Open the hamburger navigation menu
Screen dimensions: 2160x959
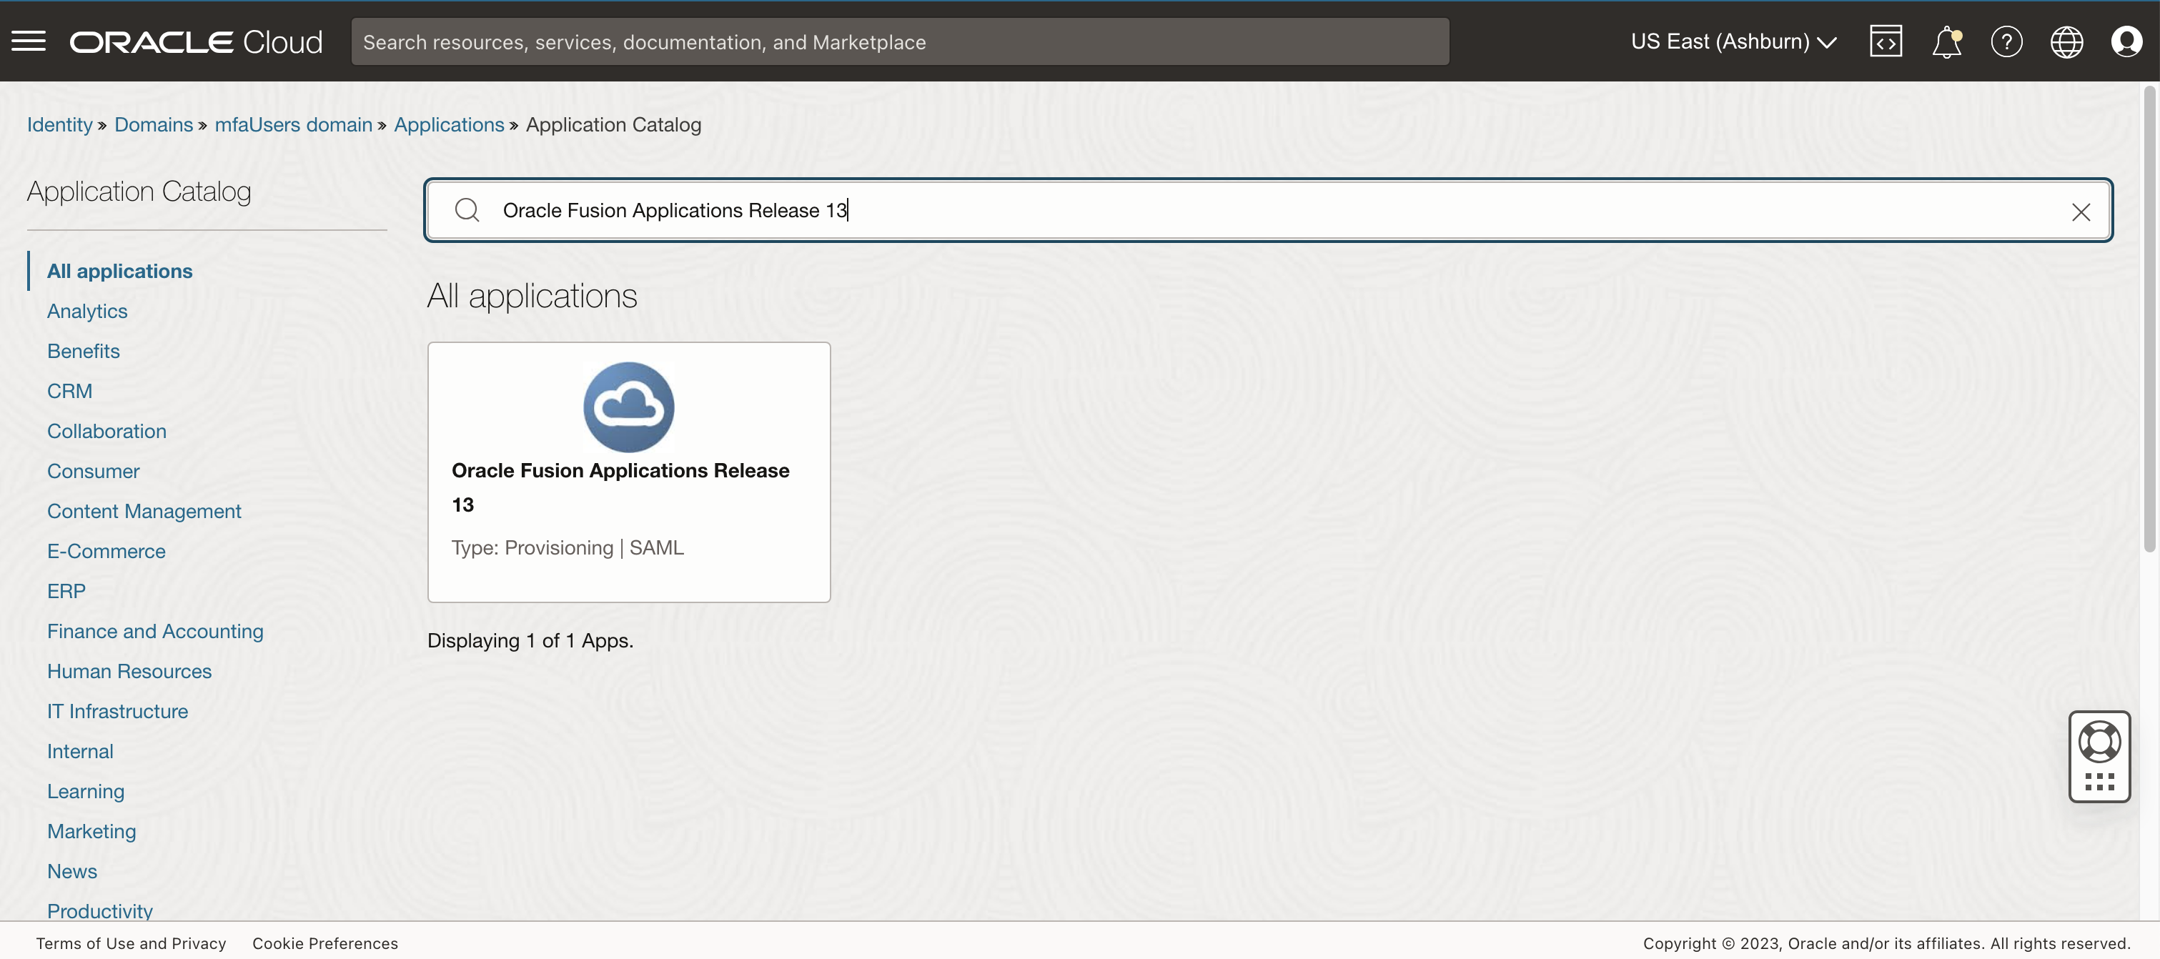coord(29,41)
